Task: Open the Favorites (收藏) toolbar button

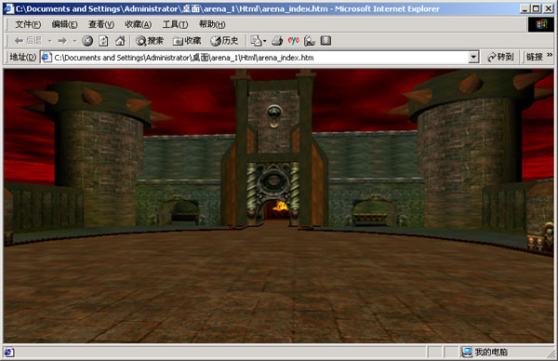Action: [187, 41]
